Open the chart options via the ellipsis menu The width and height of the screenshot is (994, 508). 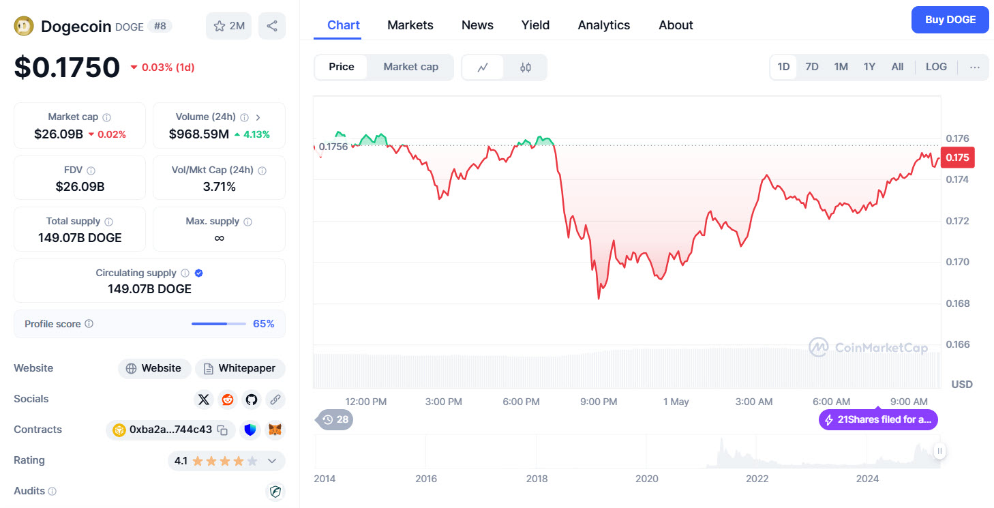pos(975,67)
